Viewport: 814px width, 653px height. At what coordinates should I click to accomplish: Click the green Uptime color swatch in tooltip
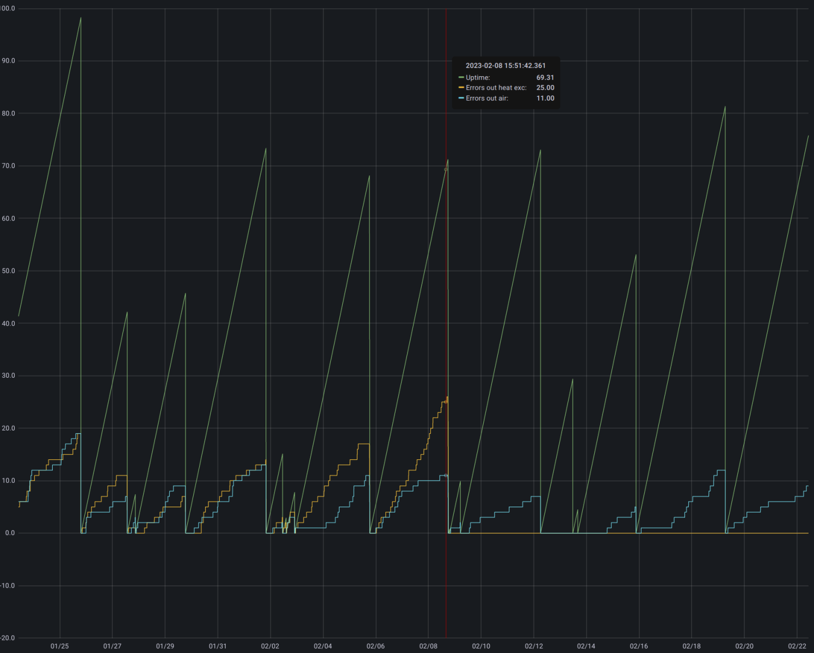pos(461,78)
